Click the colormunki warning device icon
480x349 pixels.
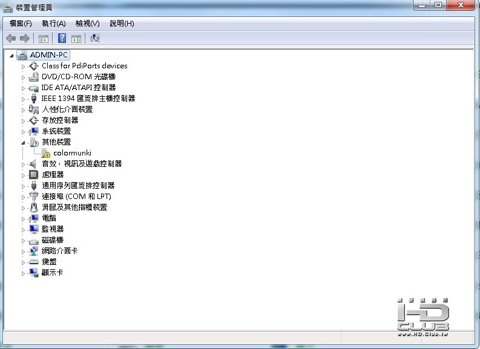point(46,153)
